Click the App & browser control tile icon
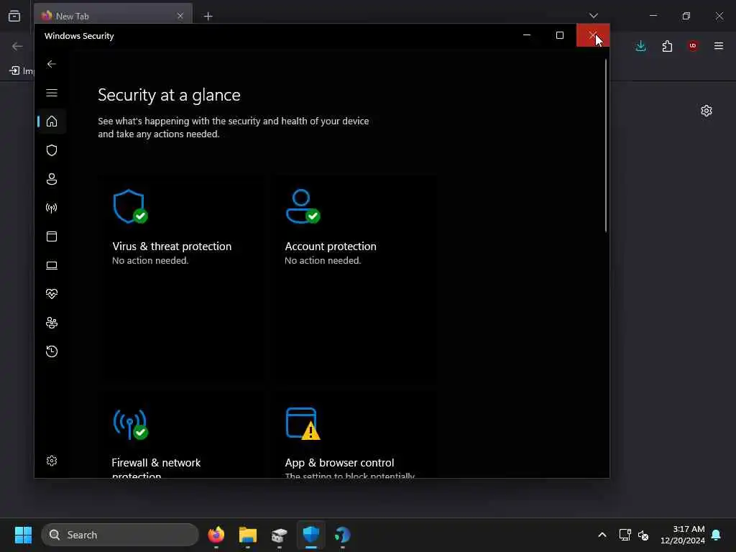Viewport: 736px width, 552px height. (x=303, y=424)
